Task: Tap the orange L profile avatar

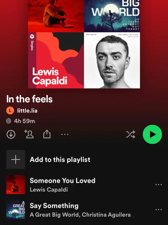Action: [10, 111]
